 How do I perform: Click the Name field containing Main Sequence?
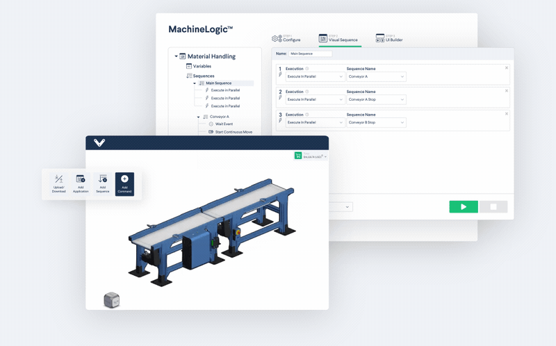coord(311,53)
